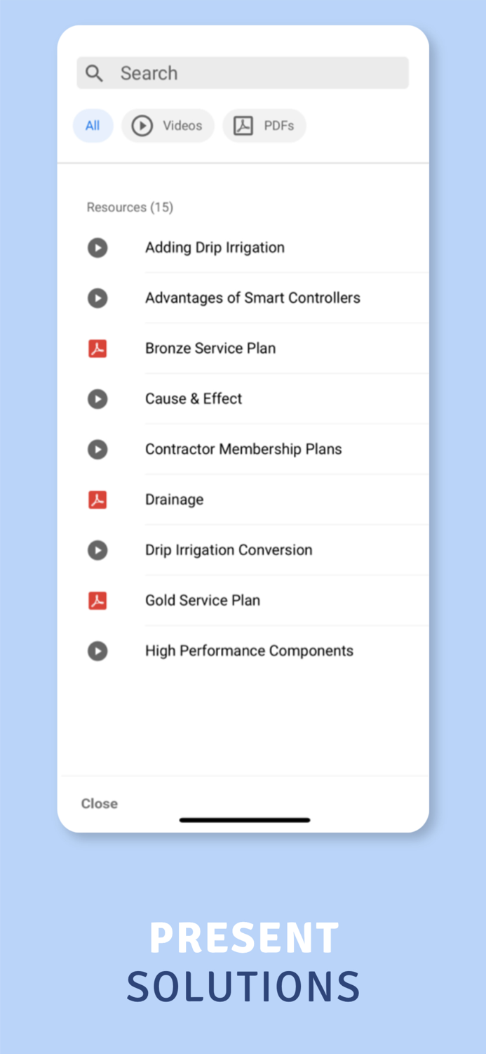Open the PDF icon beside Gold Service Plan
Viewport: 486px width, 1054px height.
(97, 600)
